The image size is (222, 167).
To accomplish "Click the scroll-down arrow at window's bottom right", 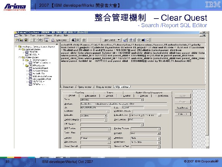I will (x=207, y=147).
